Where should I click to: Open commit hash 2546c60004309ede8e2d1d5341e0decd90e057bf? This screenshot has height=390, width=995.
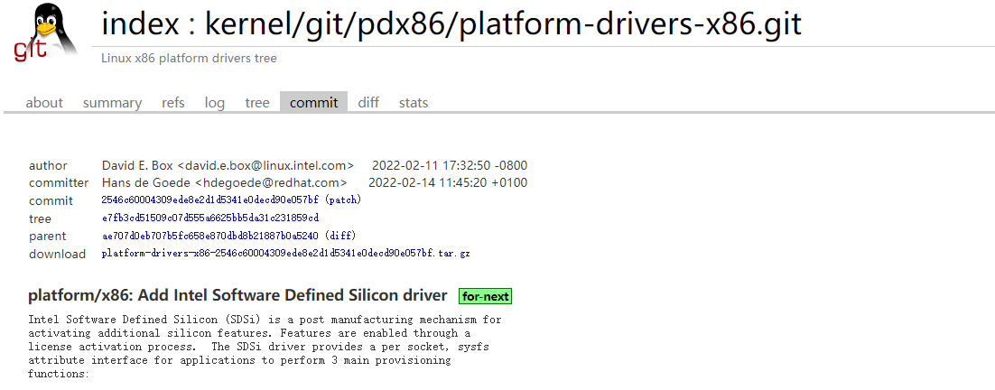pyautogui.click(x=210, y=200)
